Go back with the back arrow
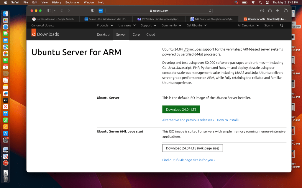This screenshot has height=188, width=302. (x=62, y=11)
